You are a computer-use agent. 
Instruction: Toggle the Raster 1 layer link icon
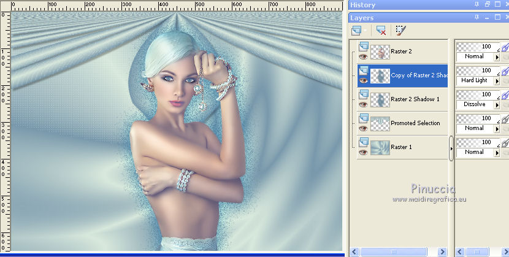pyautogui.click(x=505, y=144)
